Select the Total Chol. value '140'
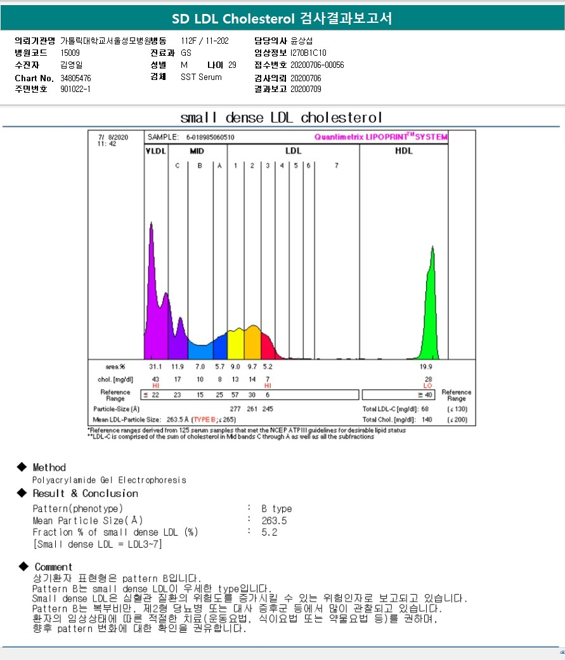Screen dimensions: 565x660 click(427, 419)
